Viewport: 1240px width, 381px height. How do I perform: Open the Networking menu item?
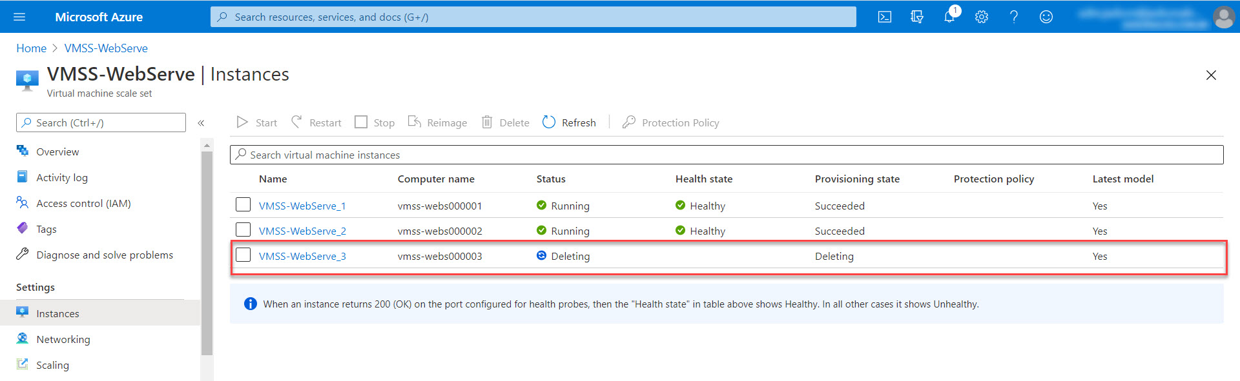tap(63, 339)
